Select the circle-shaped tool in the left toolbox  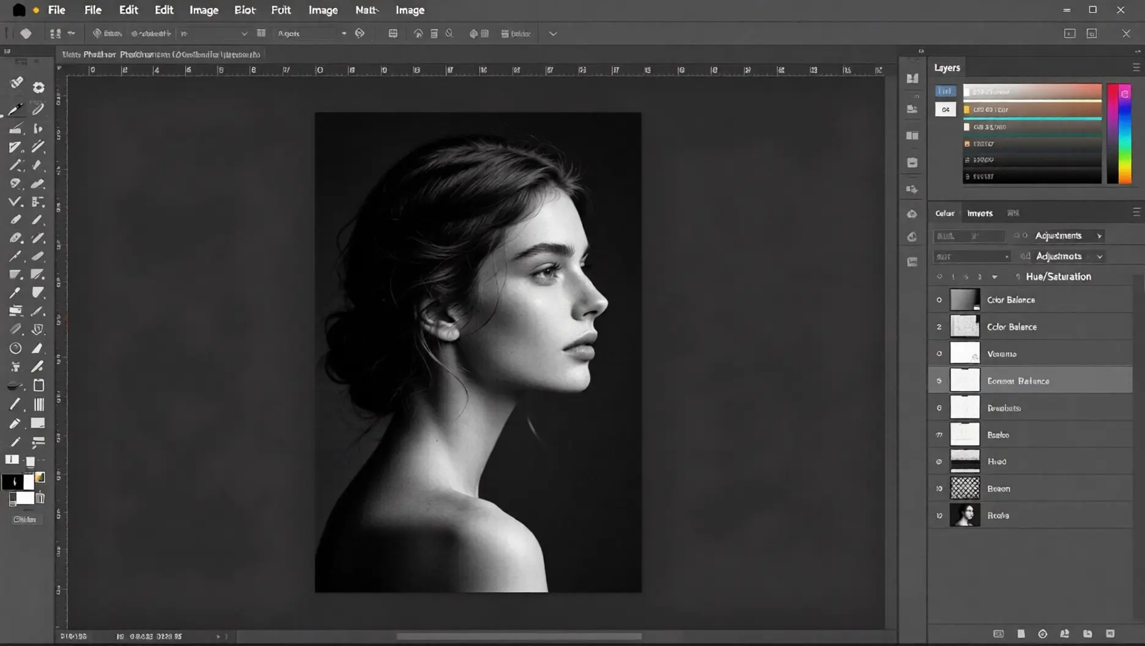coord(15,348)
